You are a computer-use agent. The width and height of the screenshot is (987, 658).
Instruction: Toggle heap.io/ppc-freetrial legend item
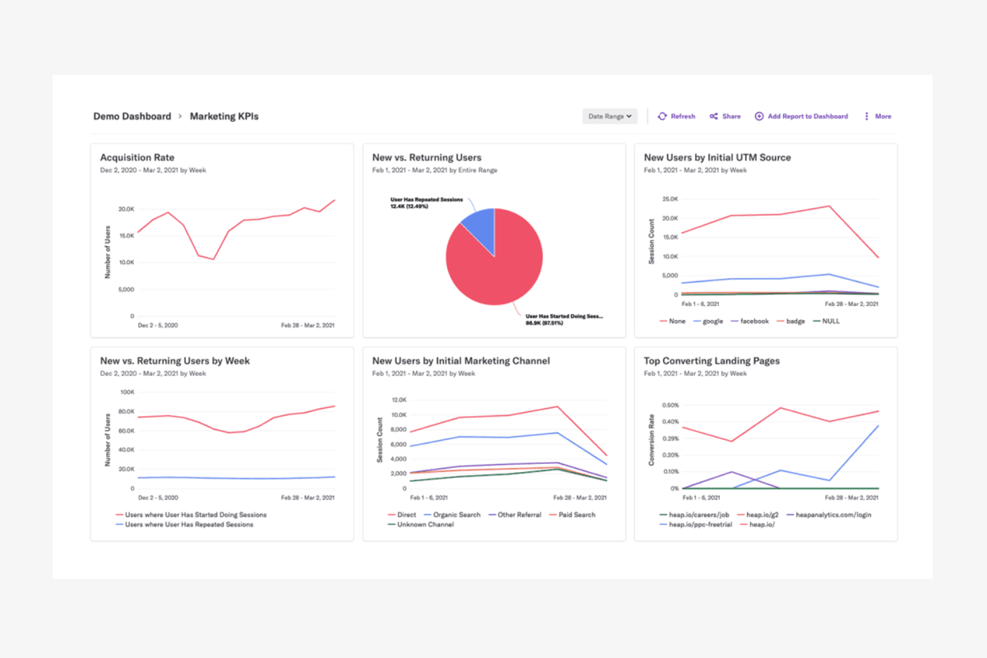coord(696,525)
